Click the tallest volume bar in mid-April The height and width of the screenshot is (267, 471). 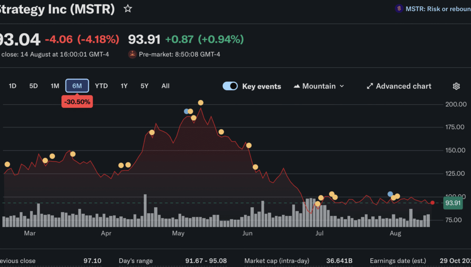145,210
